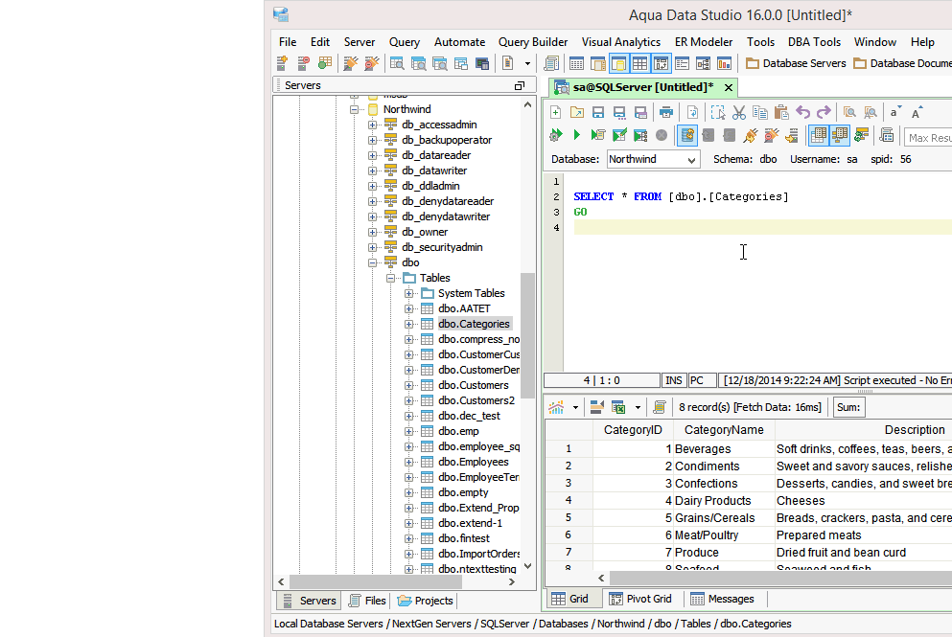Viewport: 952px width, 637px height.
Task: Collapse the Tables folder node
Action: pyautogui.click(x=390, y=278)
